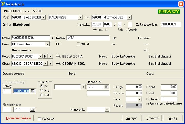
Task: Select the wł. Buhaj radio option
Action: (x=41, y=86)
